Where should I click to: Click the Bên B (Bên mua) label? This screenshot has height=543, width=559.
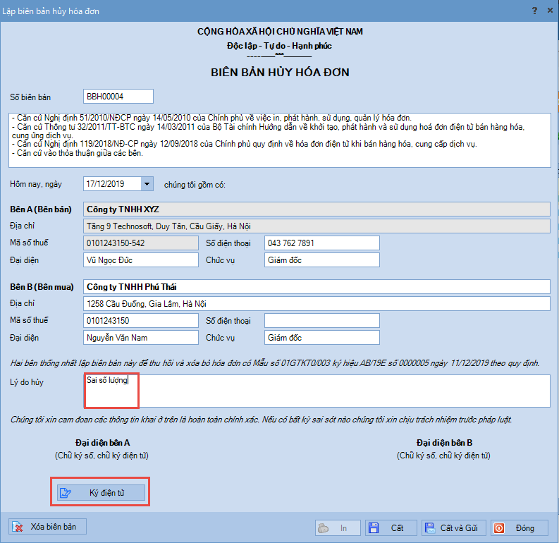tap(42, 286)
